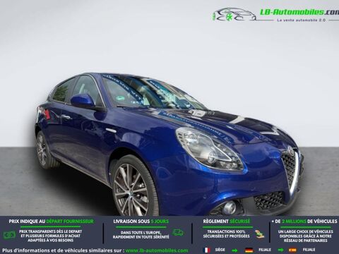
Task: Click the "TRANSACTIONS 100% SÉCURISÉES ET PROTÉGÉES" text
Action: click(x=226, y=234)
